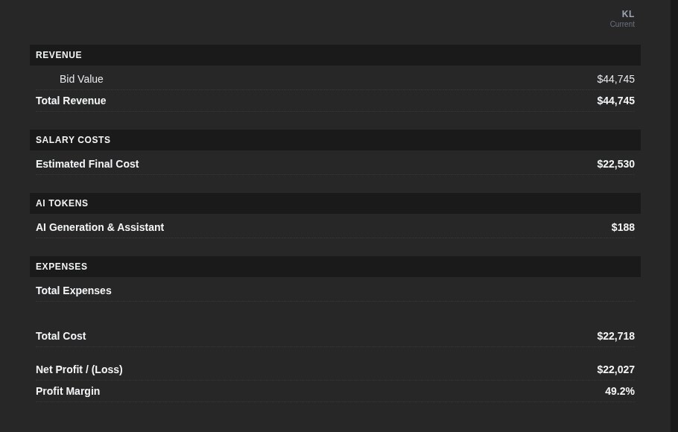Viewport: 678px width, 432px height.
Task: Click the $22,718 total cost value
Action: [x=615, y=336]
